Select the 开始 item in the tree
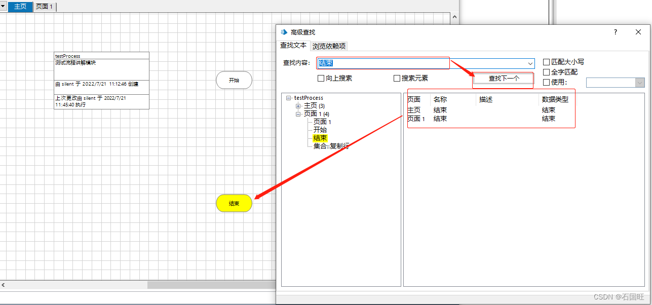The height and width of the screenshot is (305, 652). click(321, 130)
